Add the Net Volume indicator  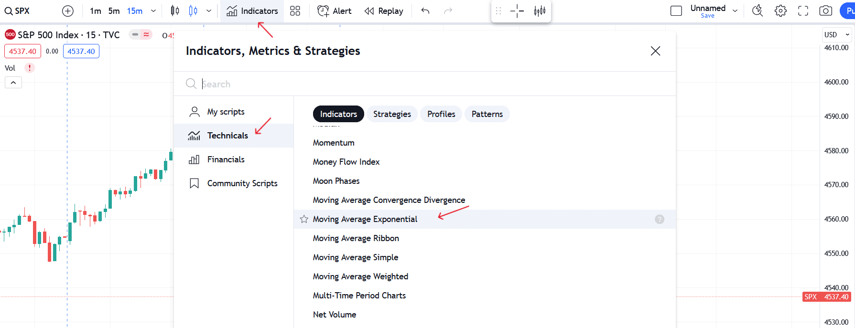(485, 315)
